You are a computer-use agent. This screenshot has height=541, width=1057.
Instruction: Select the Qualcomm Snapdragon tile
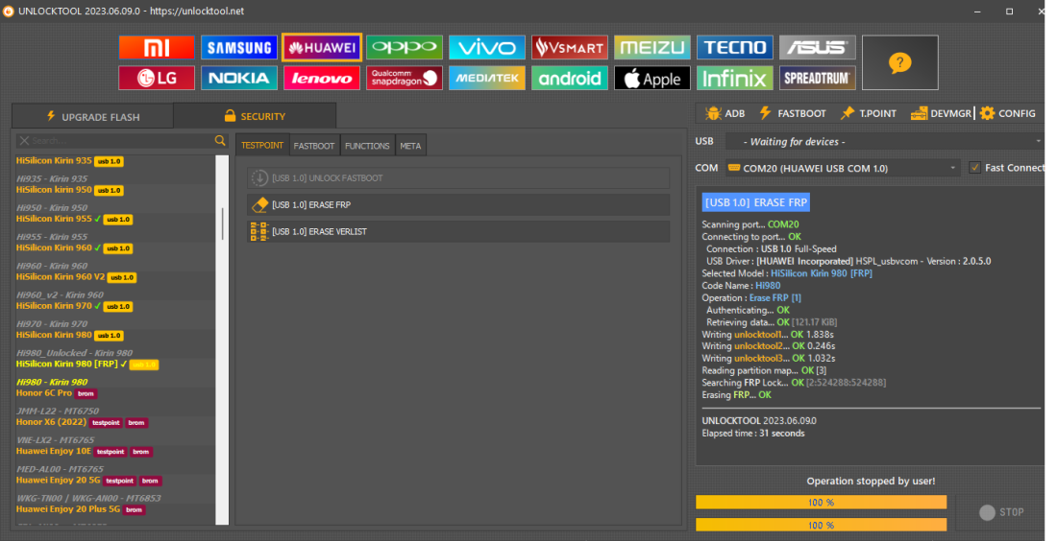[x=405, y=78]
